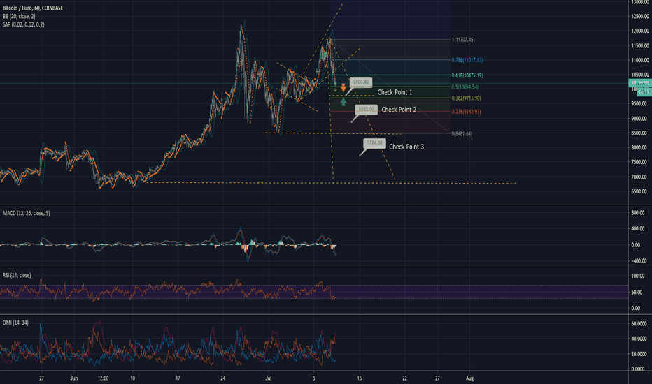Click 22 on the time axis

pyautogui.click(x=404, y=378)
